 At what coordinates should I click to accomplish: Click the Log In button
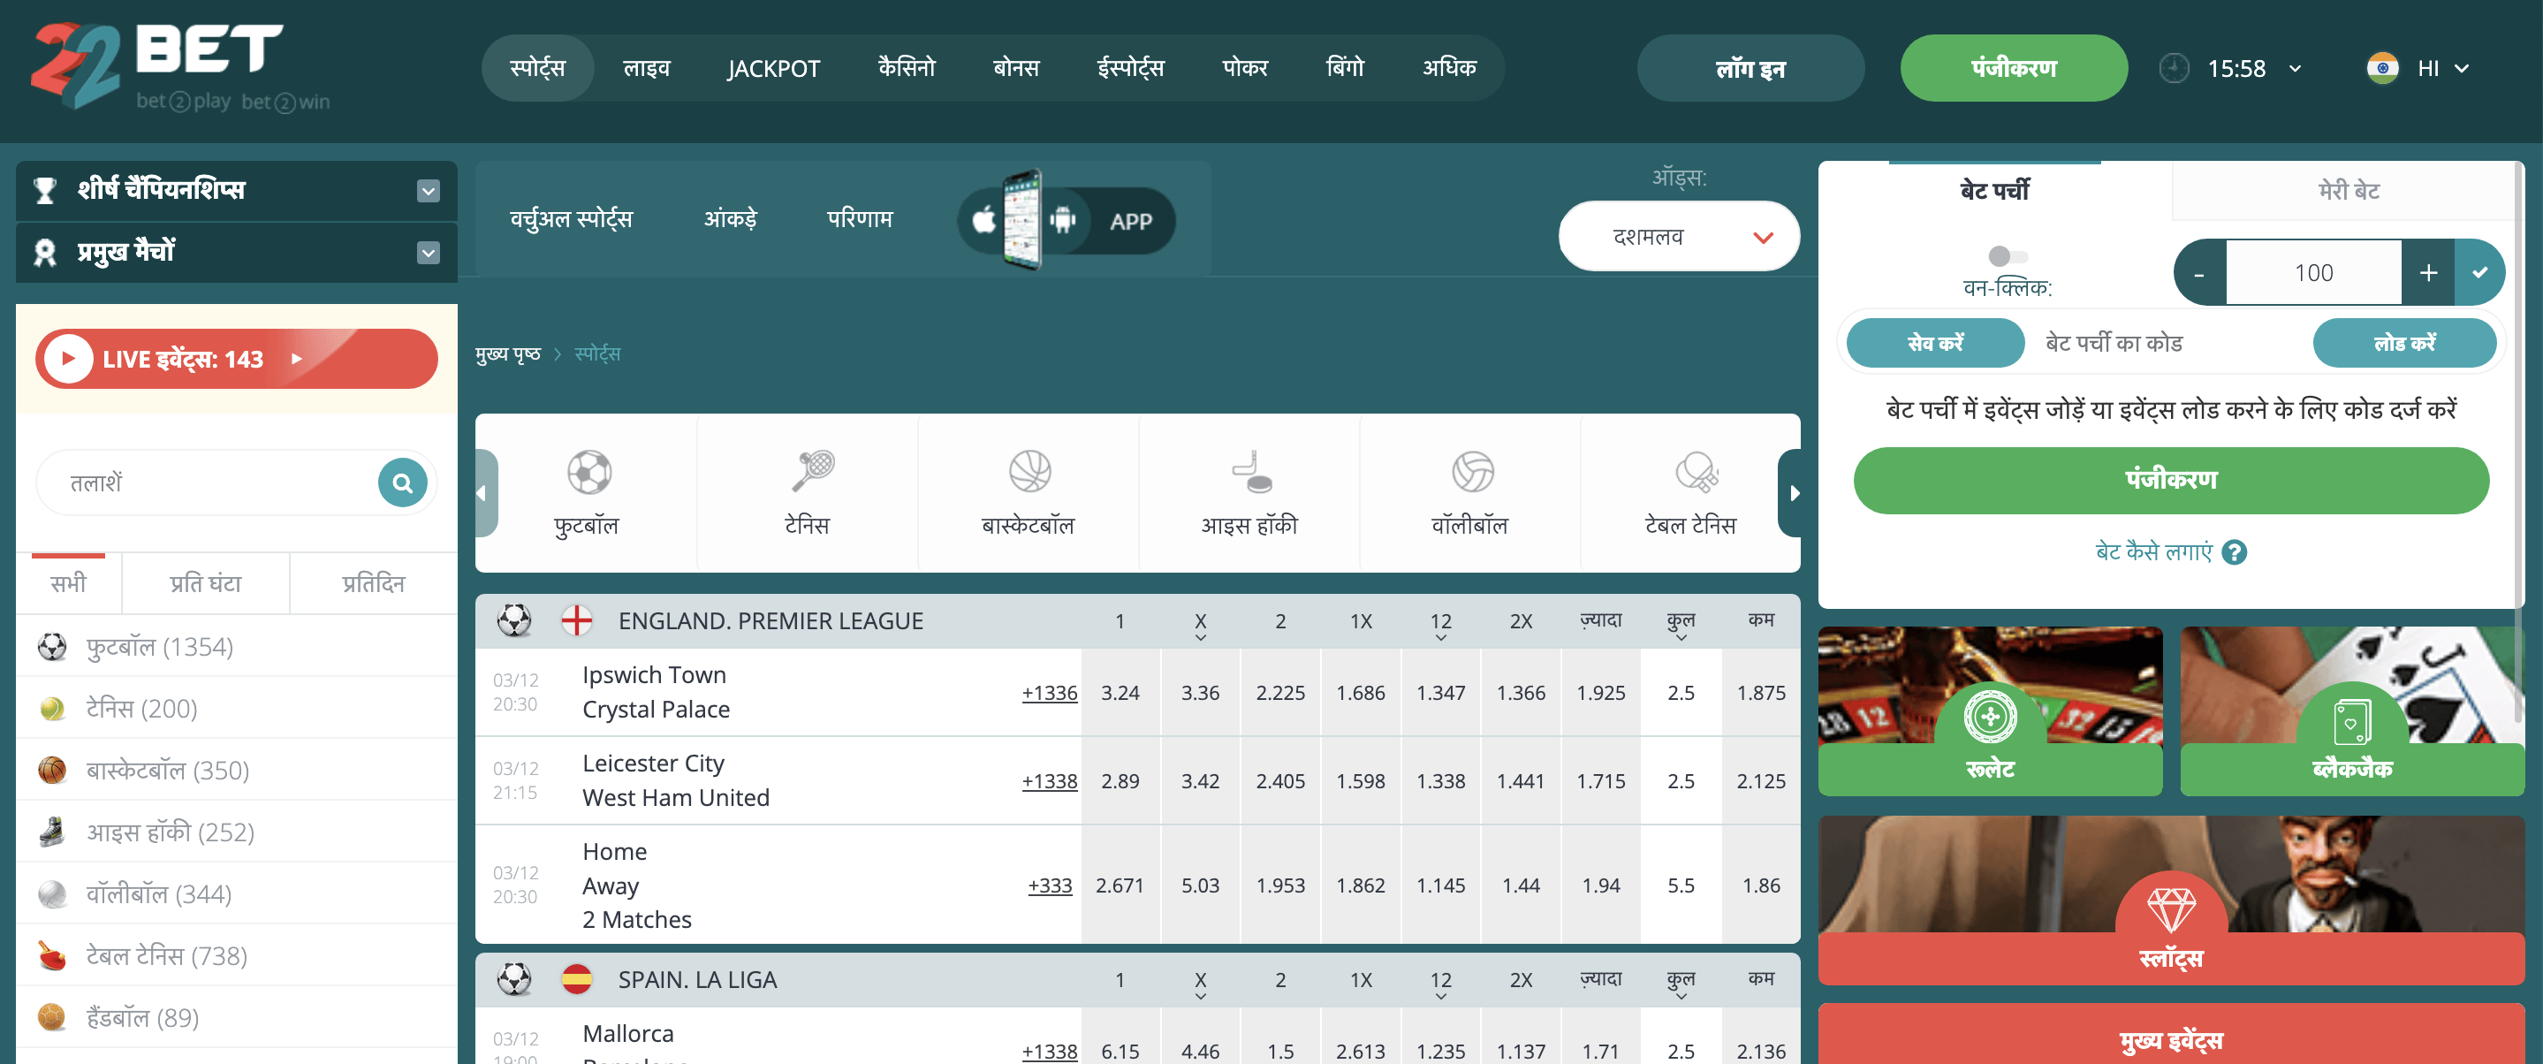(1750, 68)
